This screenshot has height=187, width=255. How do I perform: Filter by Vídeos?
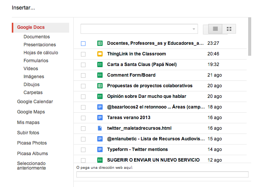31,69
